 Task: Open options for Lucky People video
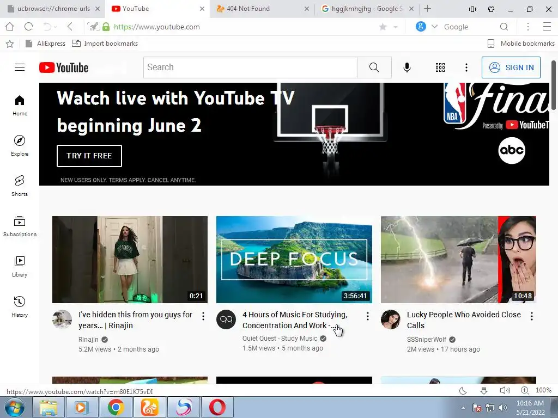(x=532, y=316)
